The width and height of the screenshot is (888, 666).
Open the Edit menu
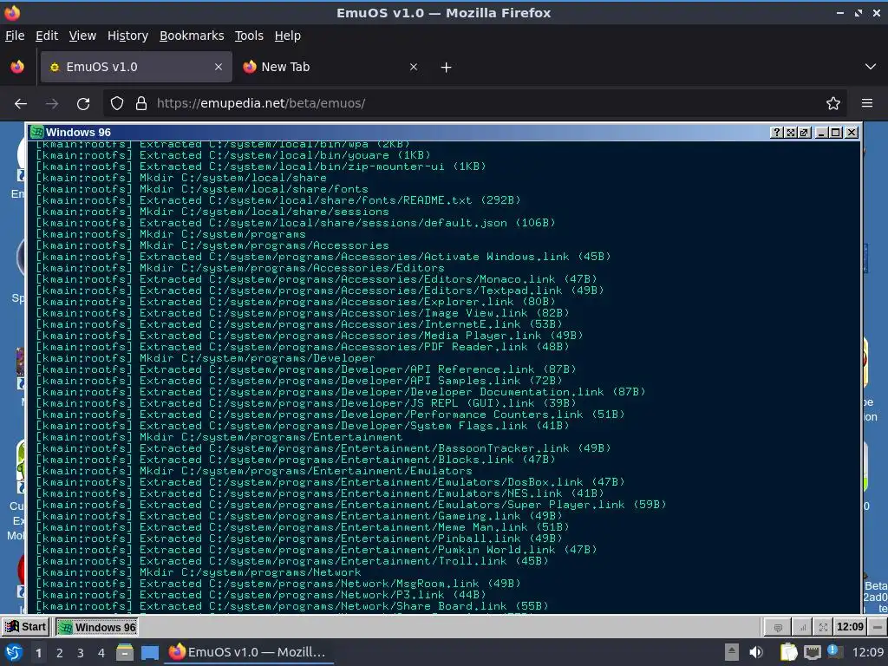click(x=47, y=36)
